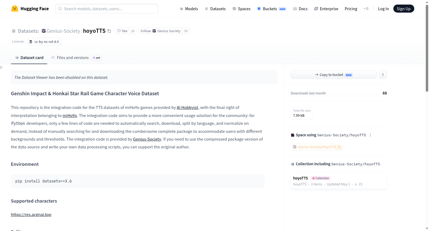Click the Total file size 7.99 kB

tap(302, 113)
